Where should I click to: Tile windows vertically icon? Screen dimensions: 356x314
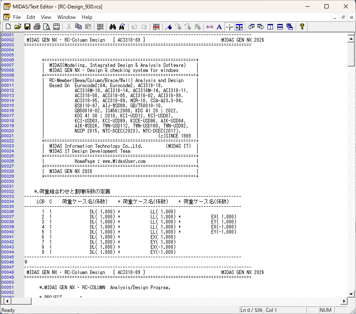point(270,27)
